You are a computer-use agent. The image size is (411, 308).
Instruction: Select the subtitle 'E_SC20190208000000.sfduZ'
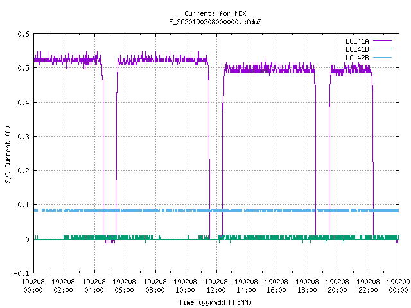click(x=215, y=22)
